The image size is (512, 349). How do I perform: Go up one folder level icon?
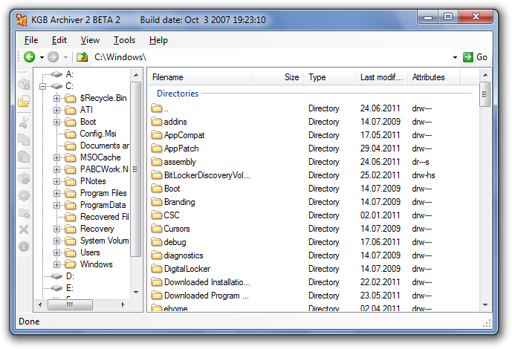point(82,57)
